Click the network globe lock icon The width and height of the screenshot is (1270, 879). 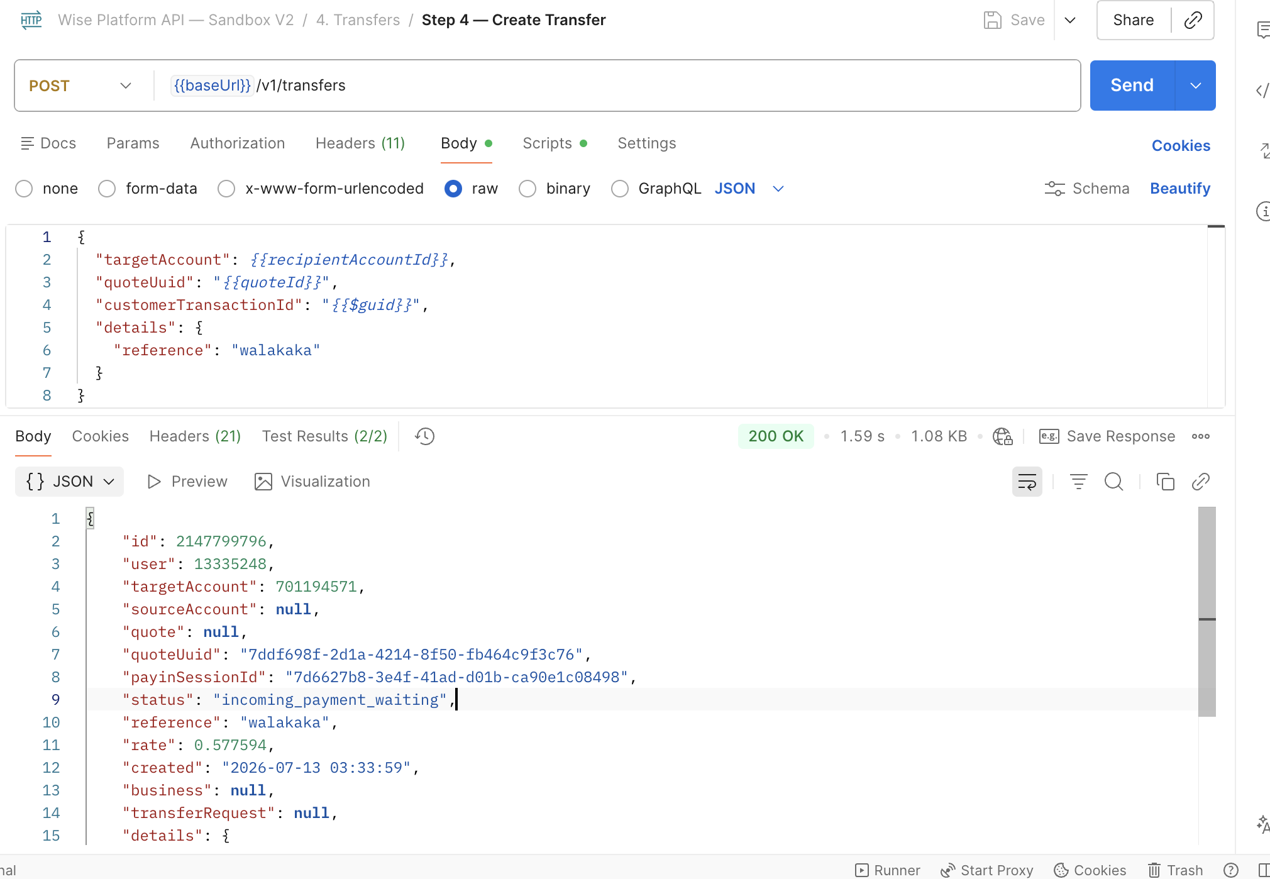(x=1002, y=436)
